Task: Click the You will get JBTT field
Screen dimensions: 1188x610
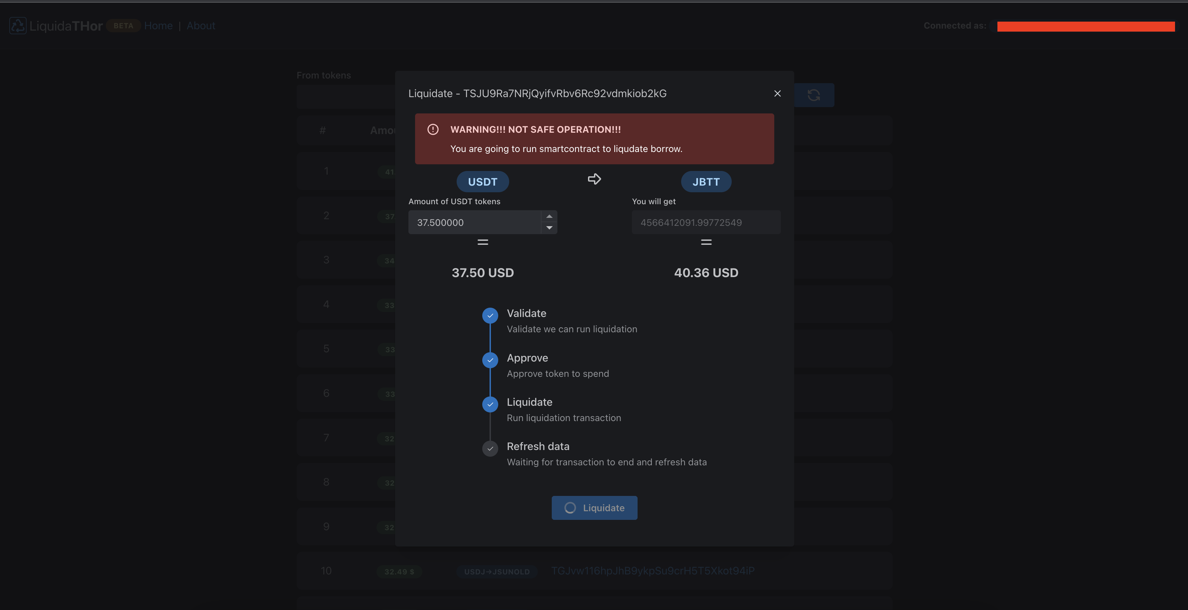Action: tap(706, 223)
